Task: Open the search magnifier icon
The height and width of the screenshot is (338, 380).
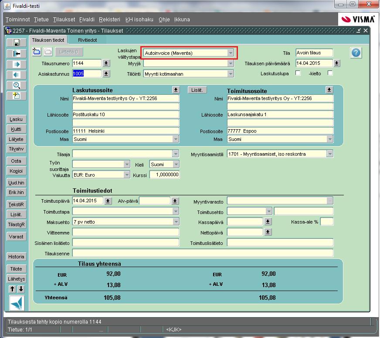Action: click(x=17, y=85)
